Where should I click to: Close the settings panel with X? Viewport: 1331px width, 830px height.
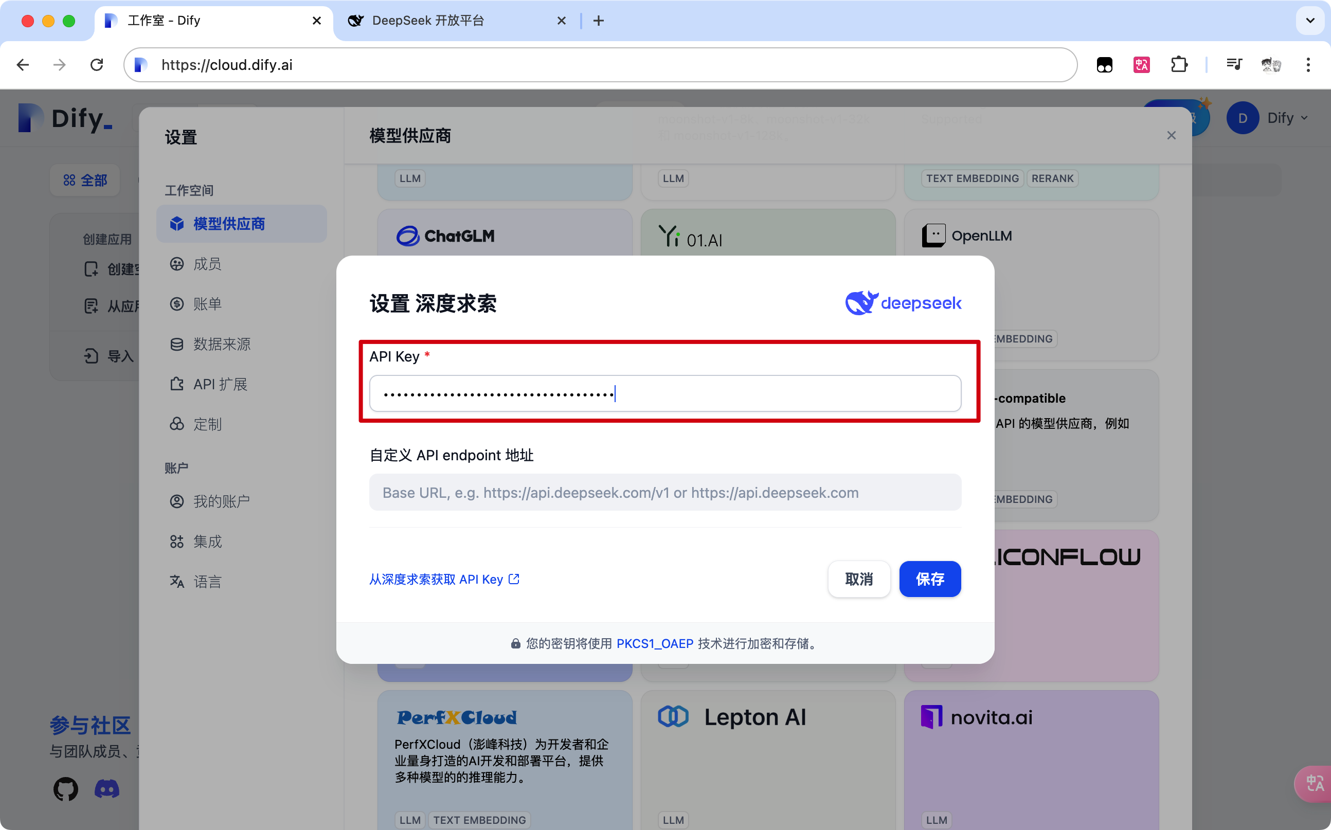1171,136
